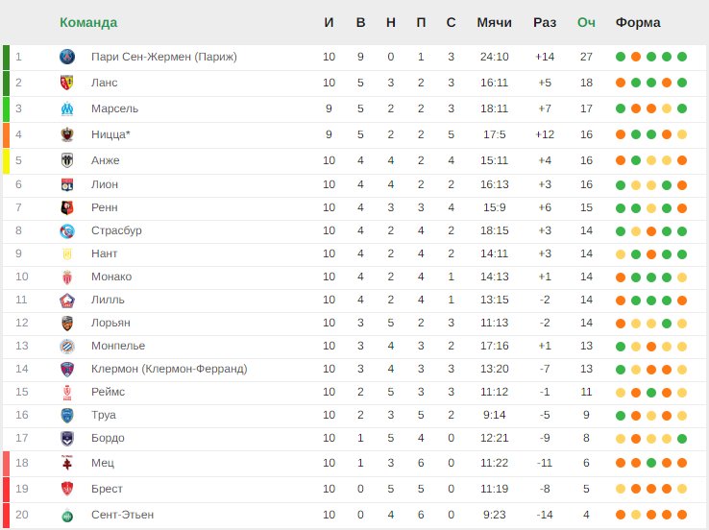Click the Lyon club crest icon
Image resolution: width=709 pixels, height=530 pixels.
point(67,184)
